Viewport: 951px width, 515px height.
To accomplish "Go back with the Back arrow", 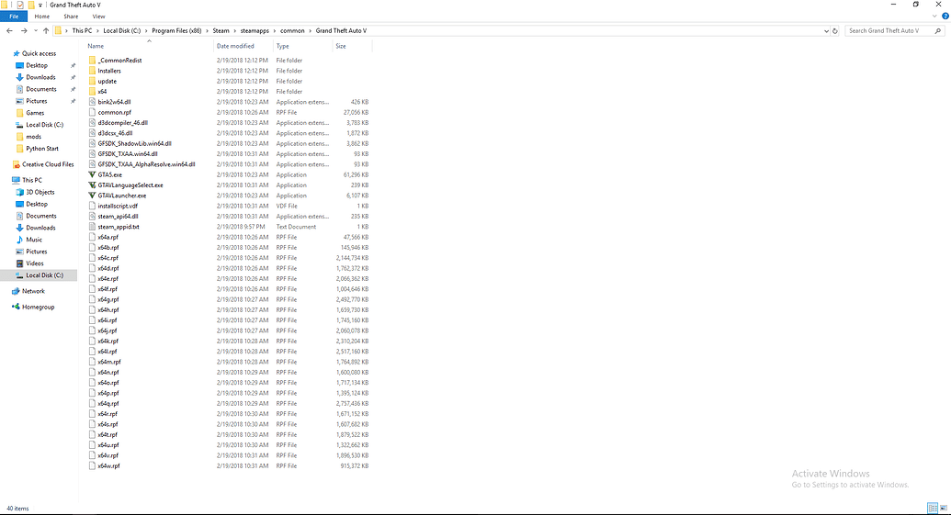I will pyautogui.click(x=10, y=30).
